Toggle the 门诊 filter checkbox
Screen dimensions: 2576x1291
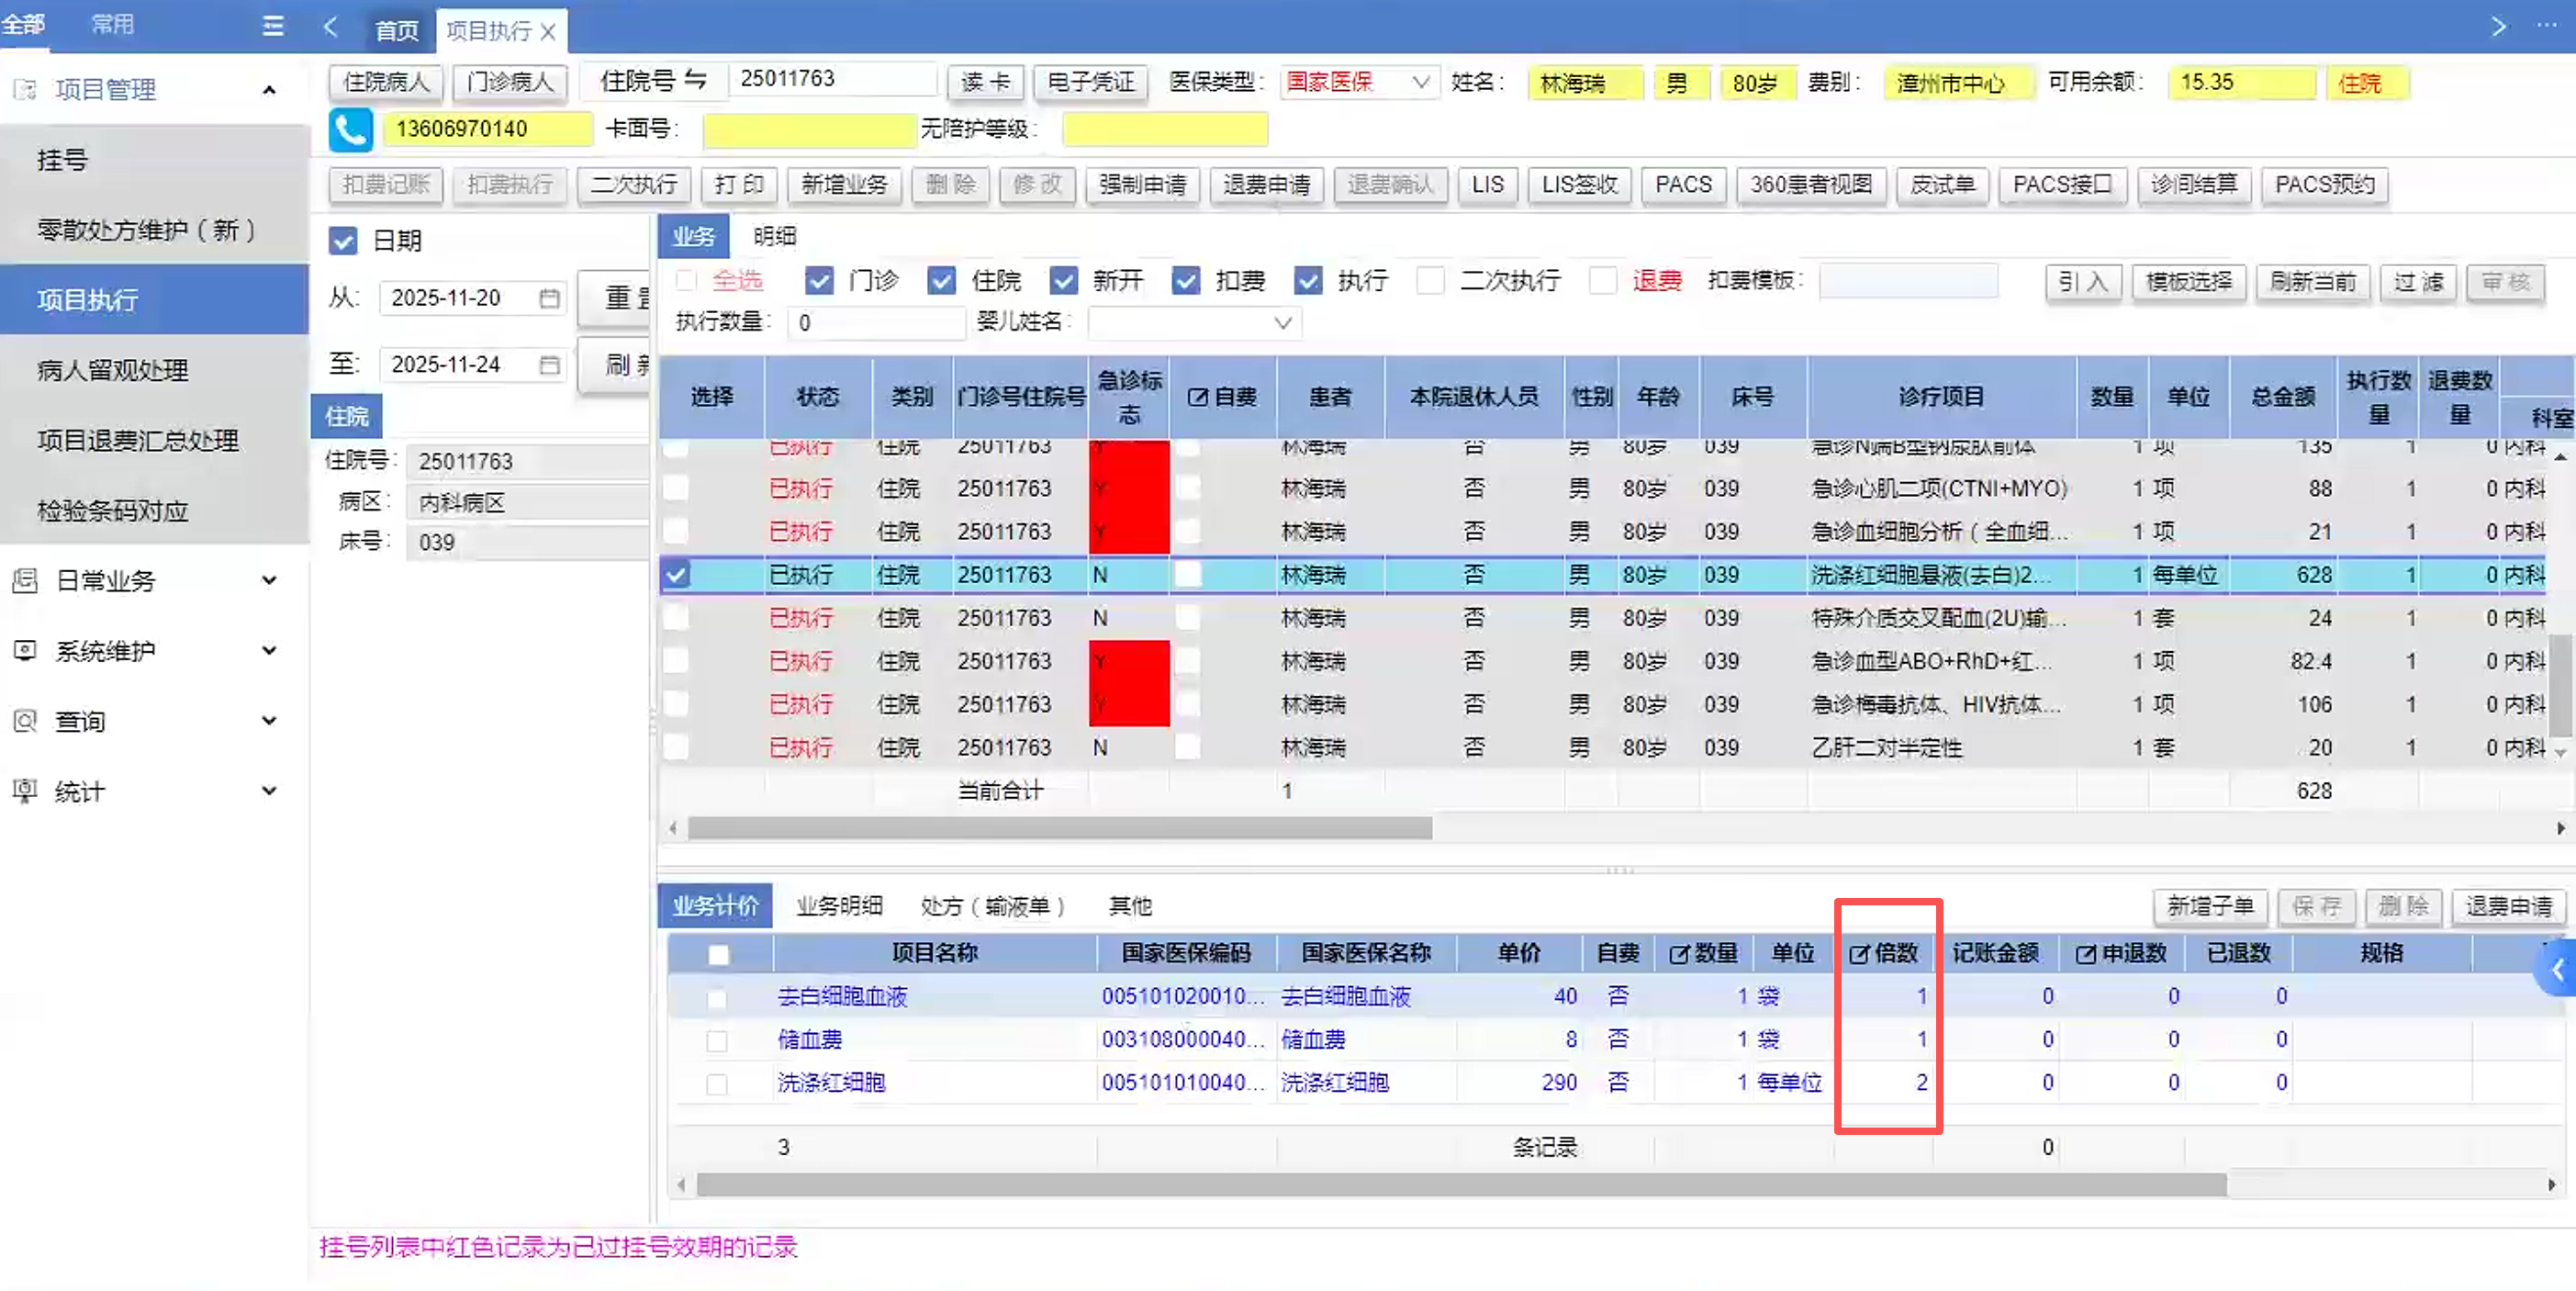tap(819, 281)
